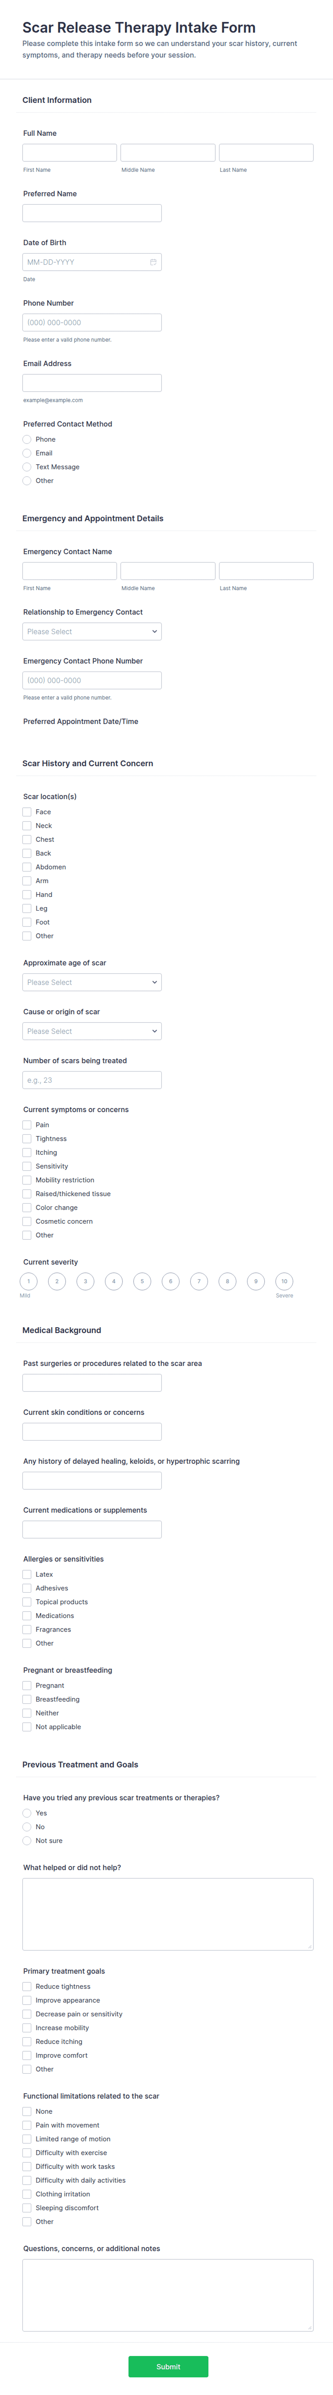Click the What helped or did not help textarea

(x=168, y=1913)
